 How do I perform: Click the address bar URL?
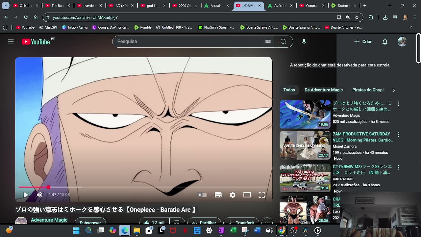[85, 17]
